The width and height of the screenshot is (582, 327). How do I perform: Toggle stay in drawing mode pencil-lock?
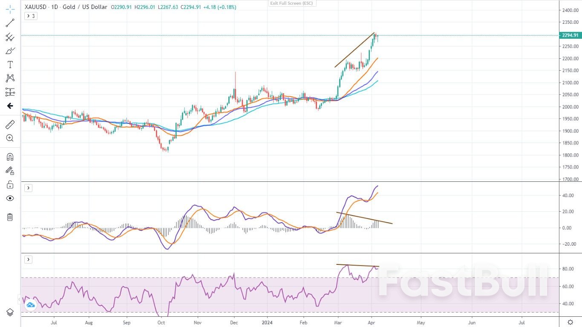pos(10,171)
